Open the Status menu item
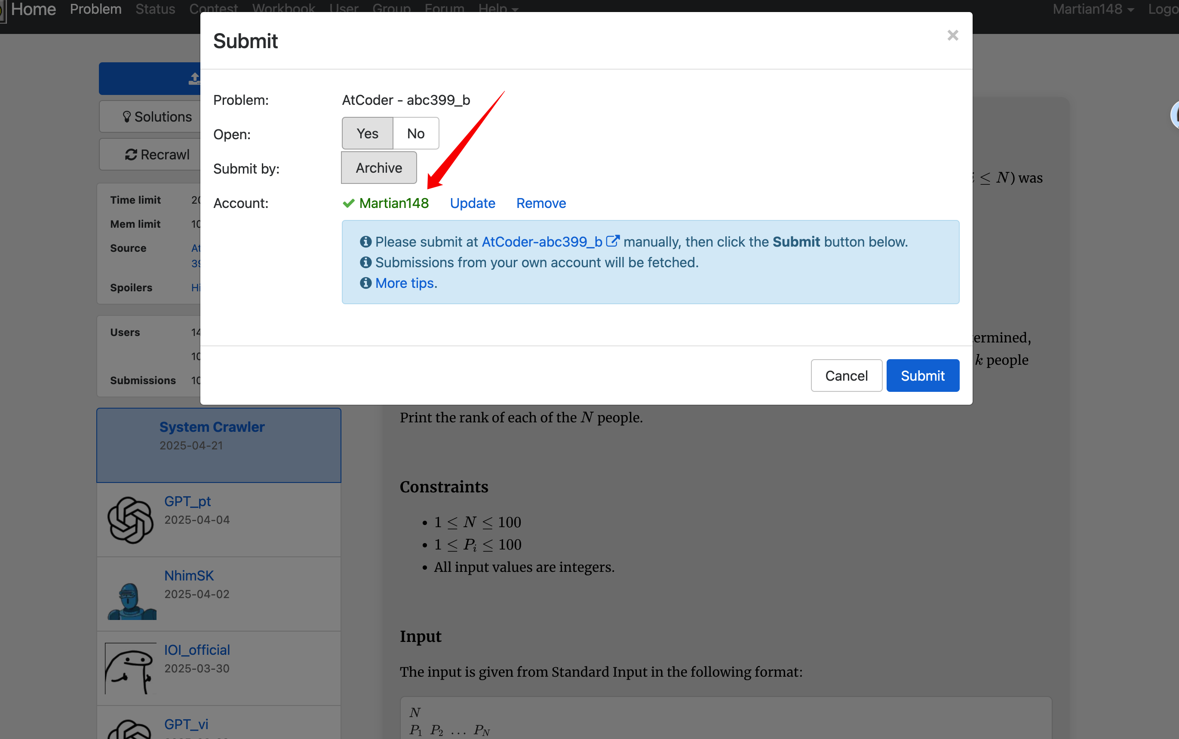The height and width of the screenshot is (739, 1179). [x=155, y=9]
